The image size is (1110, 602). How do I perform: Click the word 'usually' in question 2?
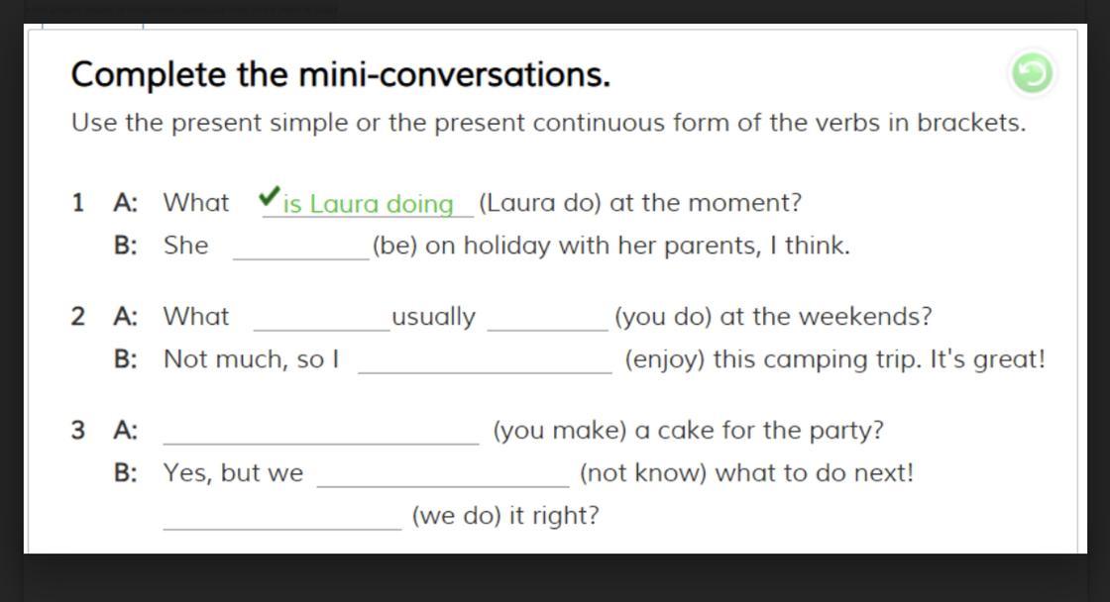(433, 317)
